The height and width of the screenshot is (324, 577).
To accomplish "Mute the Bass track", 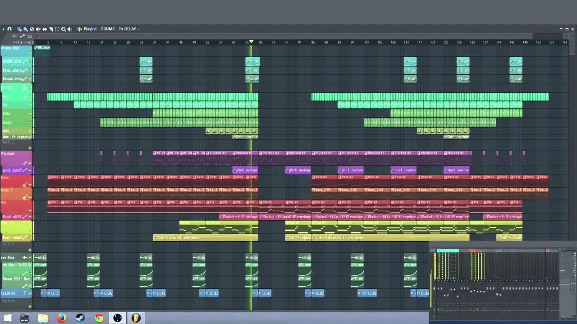I will pos(30,184).
